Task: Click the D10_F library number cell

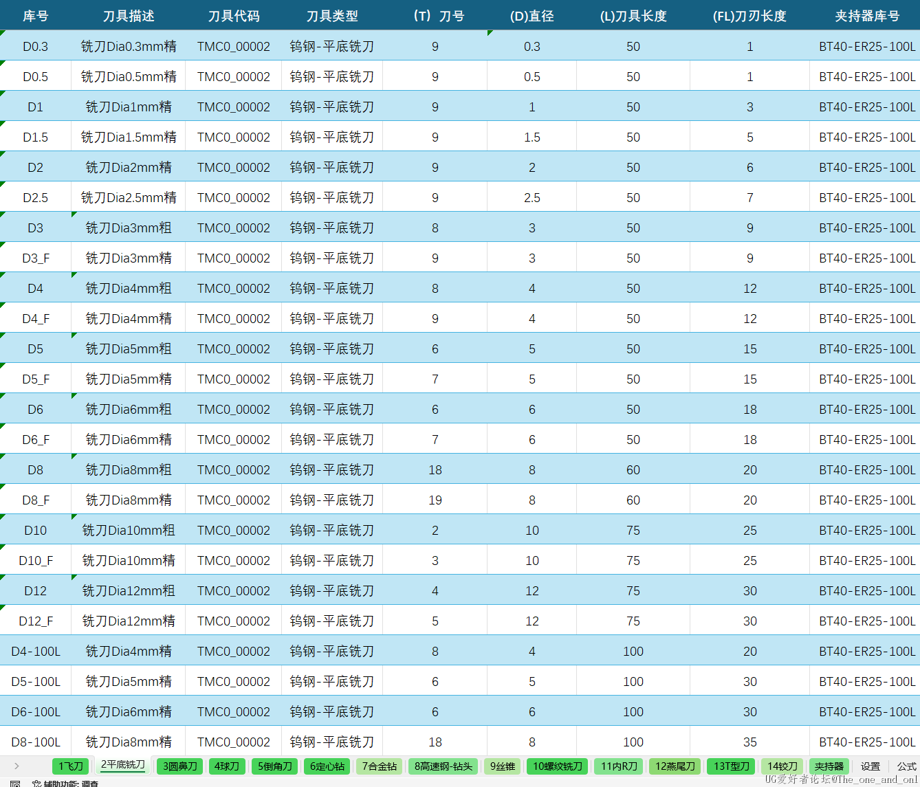Action: (35, 560)
